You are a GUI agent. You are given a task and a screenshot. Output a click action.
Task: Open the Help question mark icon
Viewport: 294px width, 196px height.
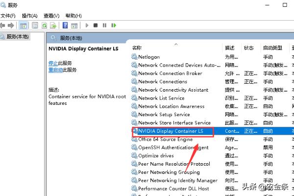pos(65,25)
